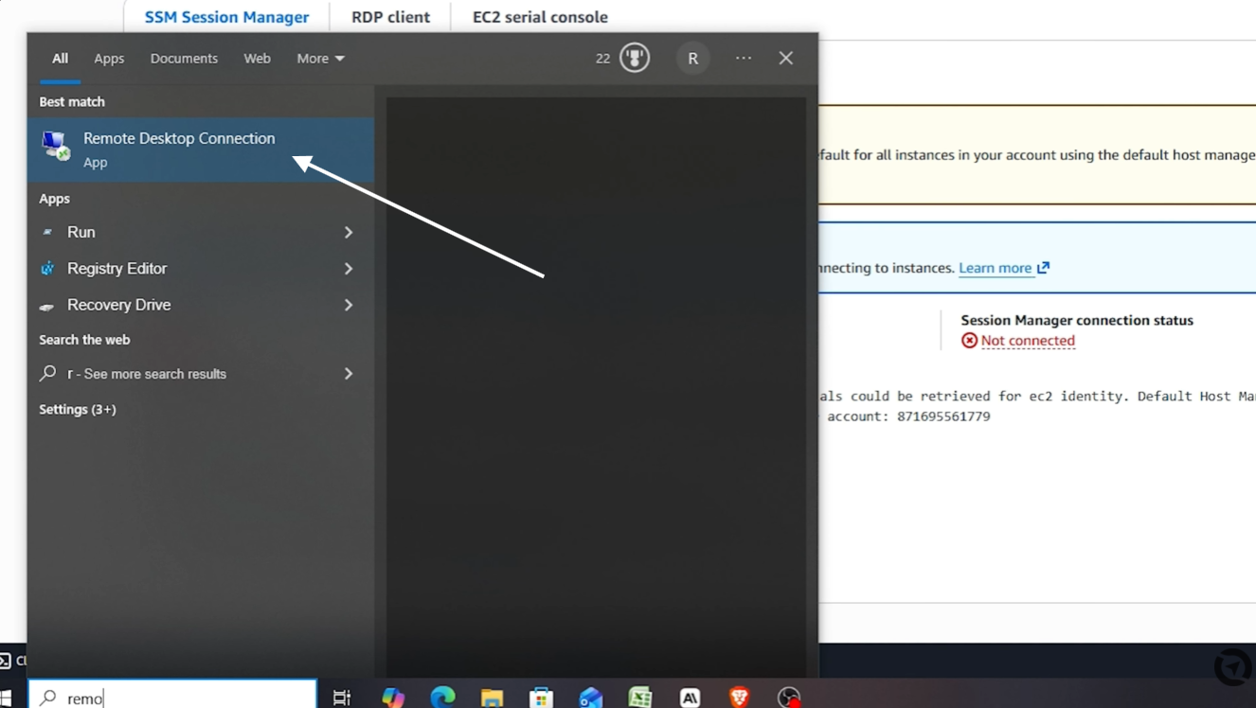The height and width of the screenshot is (708, 1256).
Task: Click 'Session Manager connection status' label
Action: (1077, 320)
